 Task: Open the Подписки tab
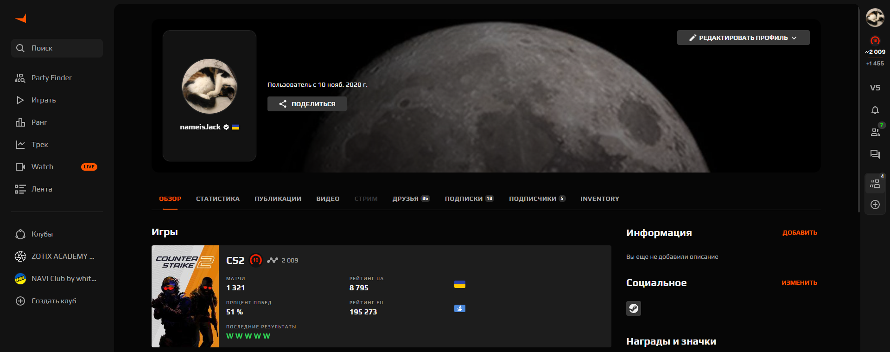(470, 198)
